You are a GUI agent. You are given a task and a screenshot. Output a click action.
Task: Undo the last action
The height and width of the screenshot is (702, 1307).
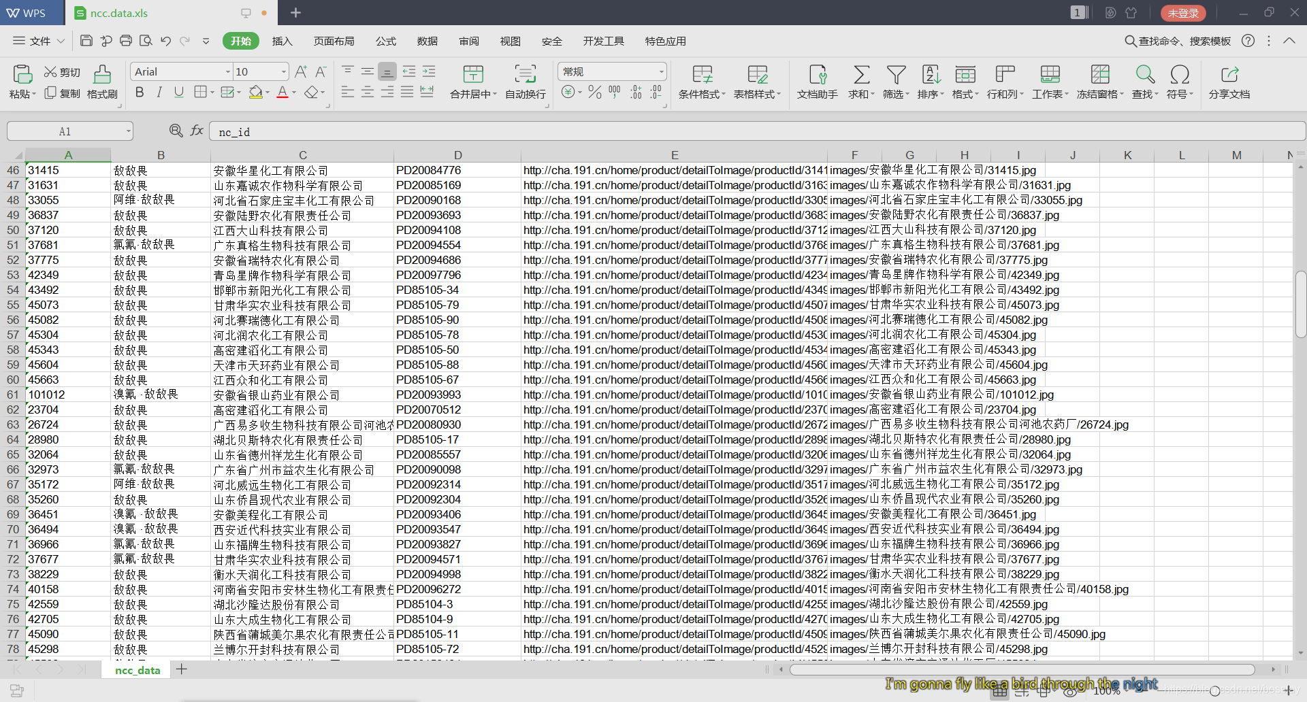[x=165, y=41]
